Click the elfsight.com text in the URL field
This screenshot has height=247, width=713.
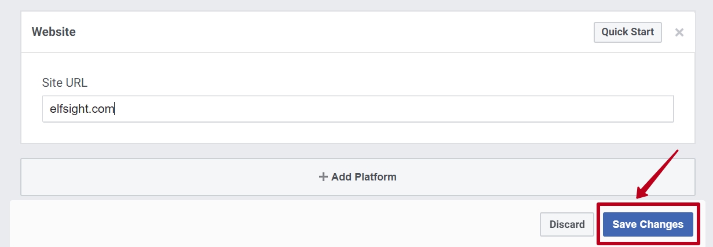(x=81, y=109)
